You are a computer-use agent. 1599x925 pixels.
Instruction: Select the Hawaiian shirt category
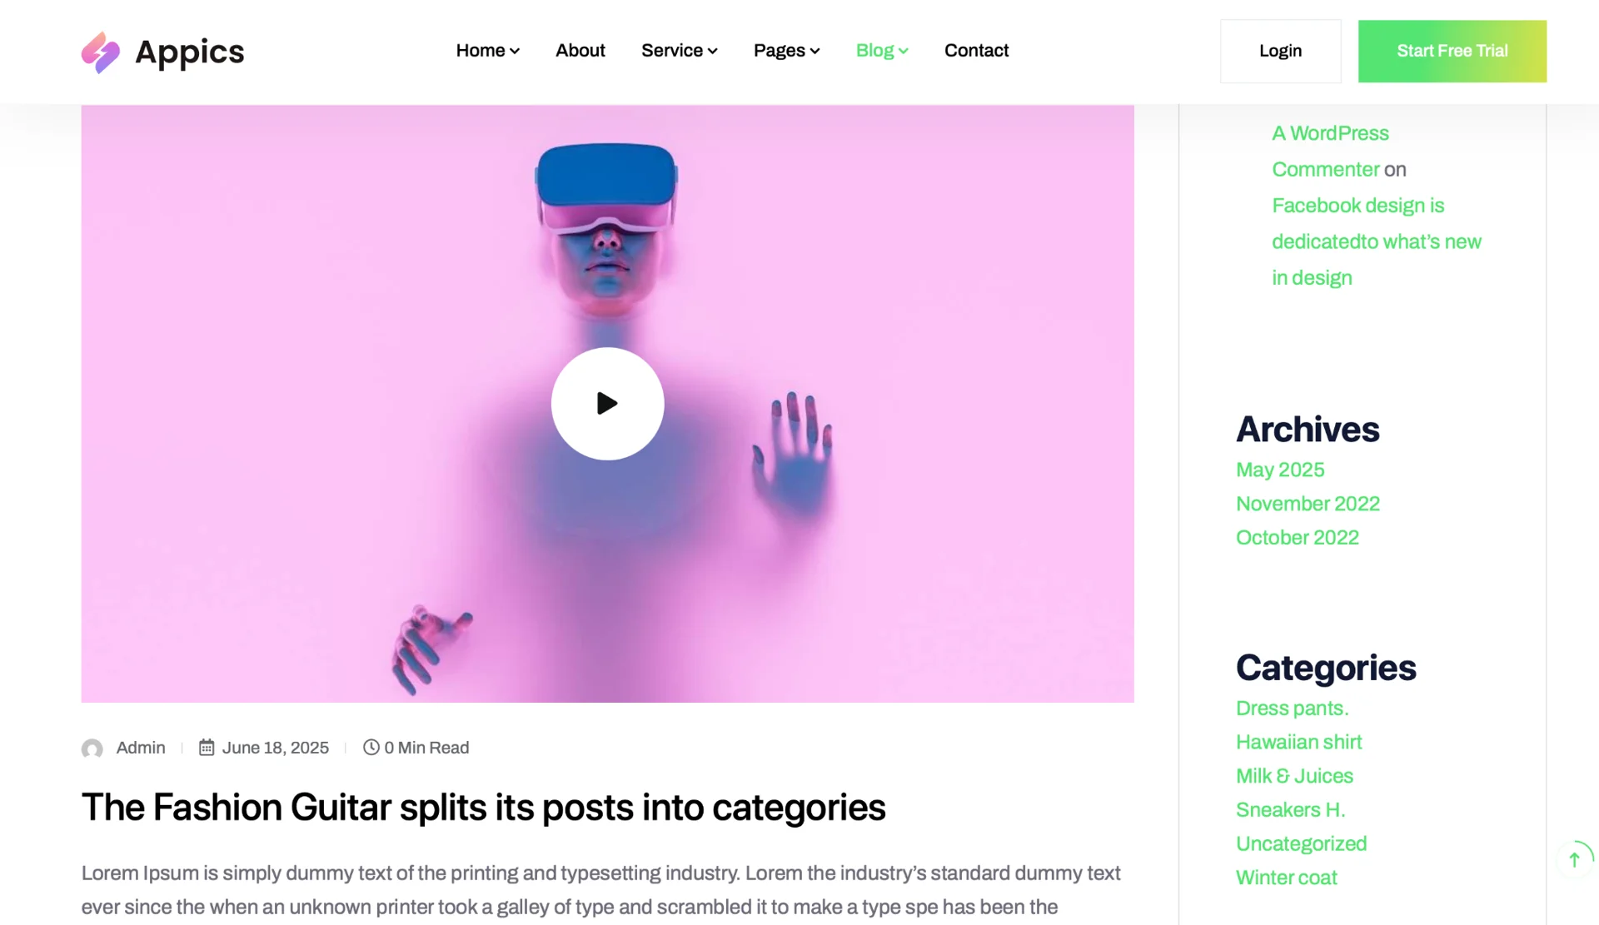[x=1298, y=742]
